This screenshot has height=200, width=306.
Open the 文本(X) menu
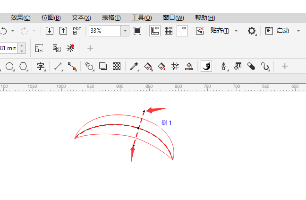click(81, 18)
